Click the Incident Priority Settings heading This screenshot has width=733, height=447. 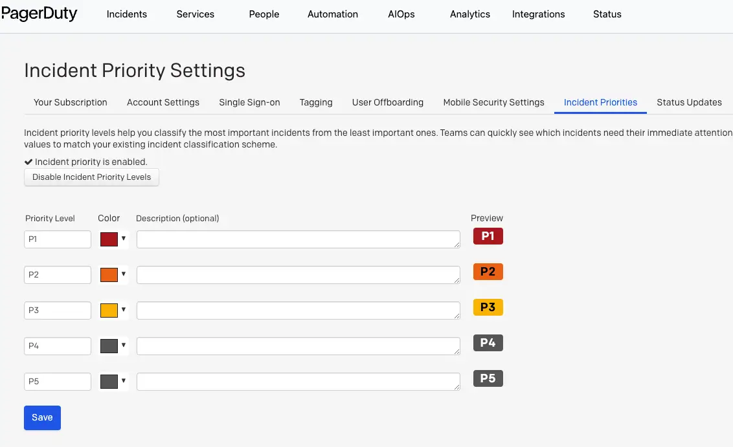pos(135,71)
